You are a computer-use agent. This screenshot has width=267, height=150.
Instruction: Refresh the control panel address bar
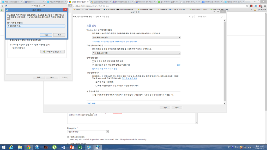[193, 17]
